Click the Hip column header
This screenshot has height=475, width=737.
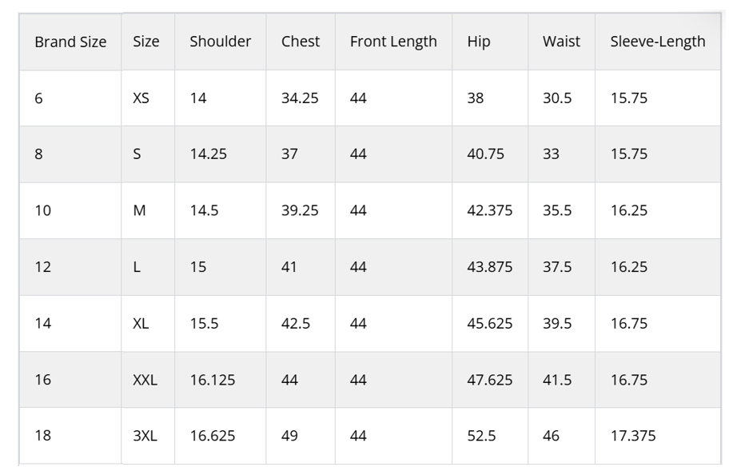pyautogui.click(x=490, y=42)
